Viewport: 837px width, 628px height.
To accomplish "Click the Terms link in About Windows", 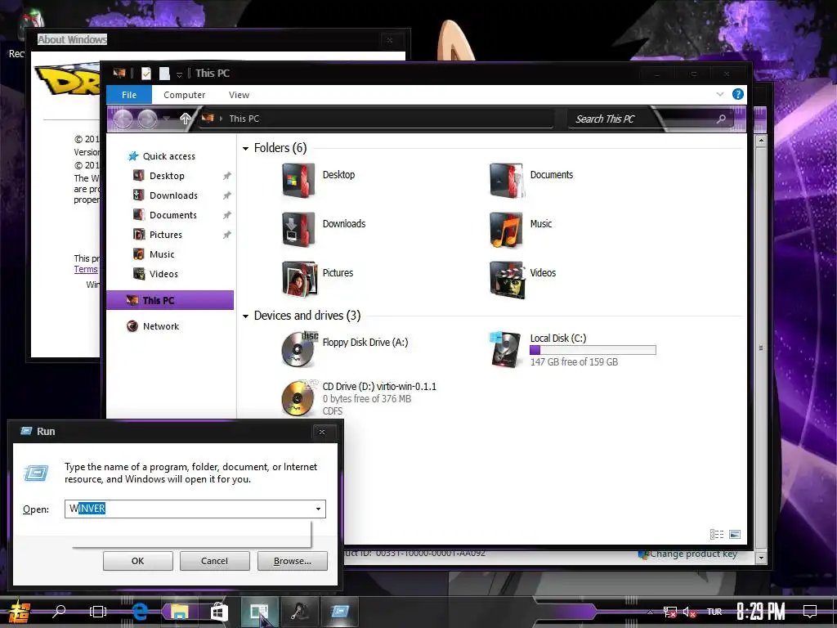I will [x=86, y=269].
